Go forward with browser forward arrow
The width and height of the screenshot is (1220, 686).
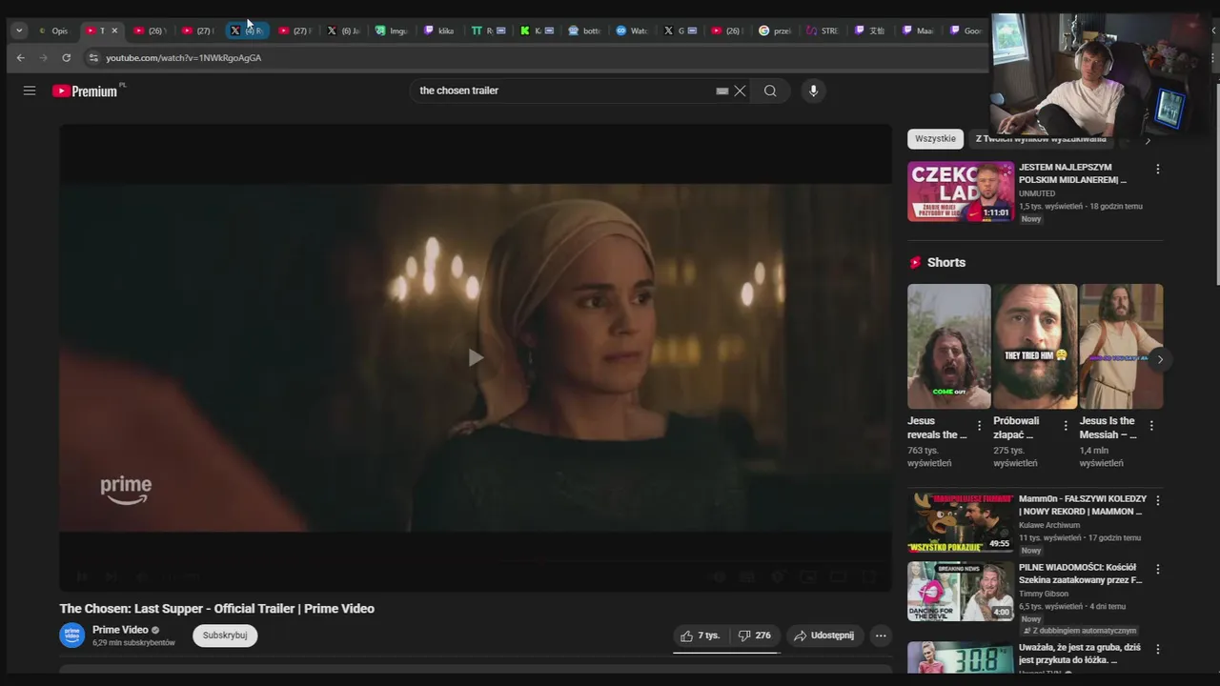pos(43,57)
